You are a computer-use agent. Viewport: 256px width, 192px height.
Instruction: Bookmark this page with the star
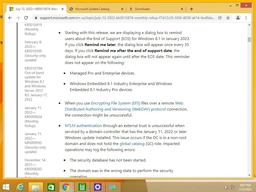click(228, 18)
